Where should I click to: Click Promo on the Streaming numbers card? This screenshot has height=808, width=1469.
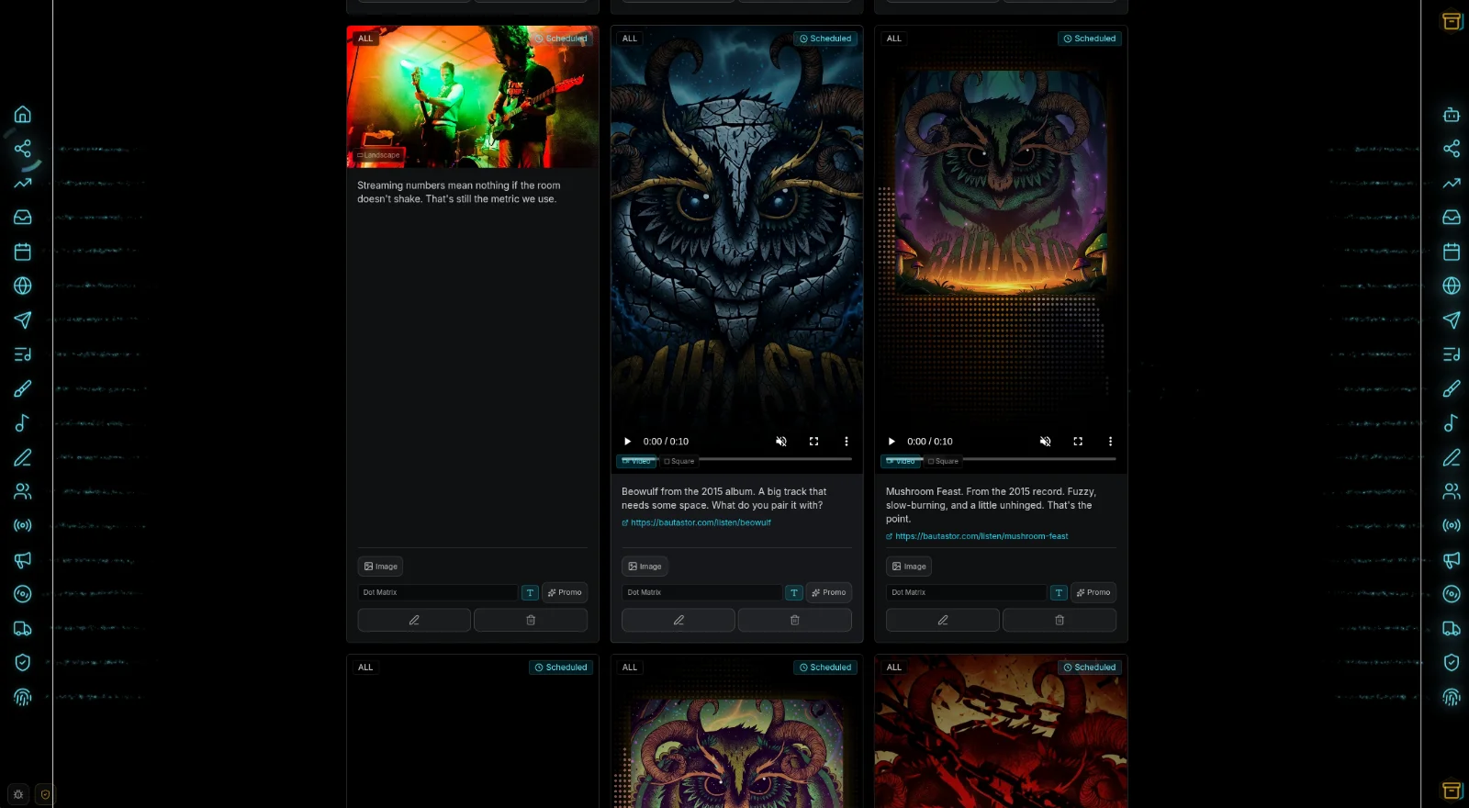(x=565, y=593)
